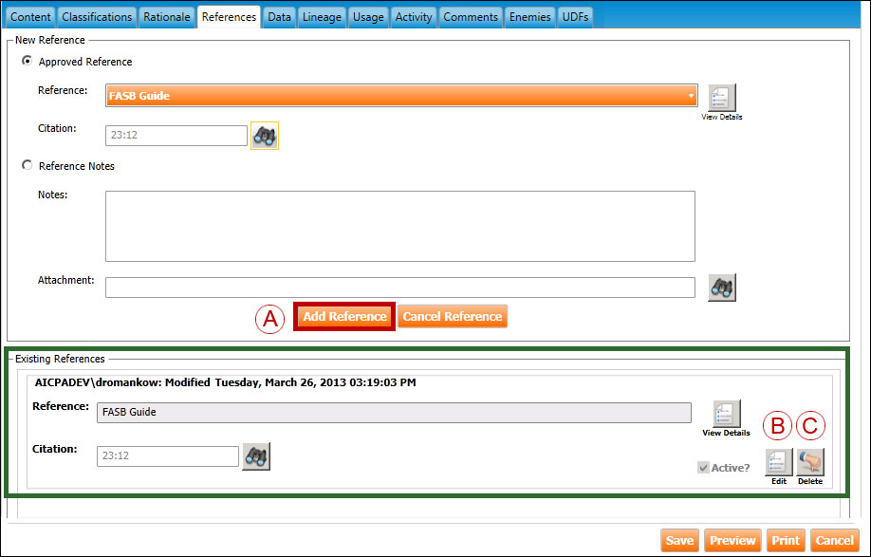Click the Attachment input field

[x=399, y=288]
